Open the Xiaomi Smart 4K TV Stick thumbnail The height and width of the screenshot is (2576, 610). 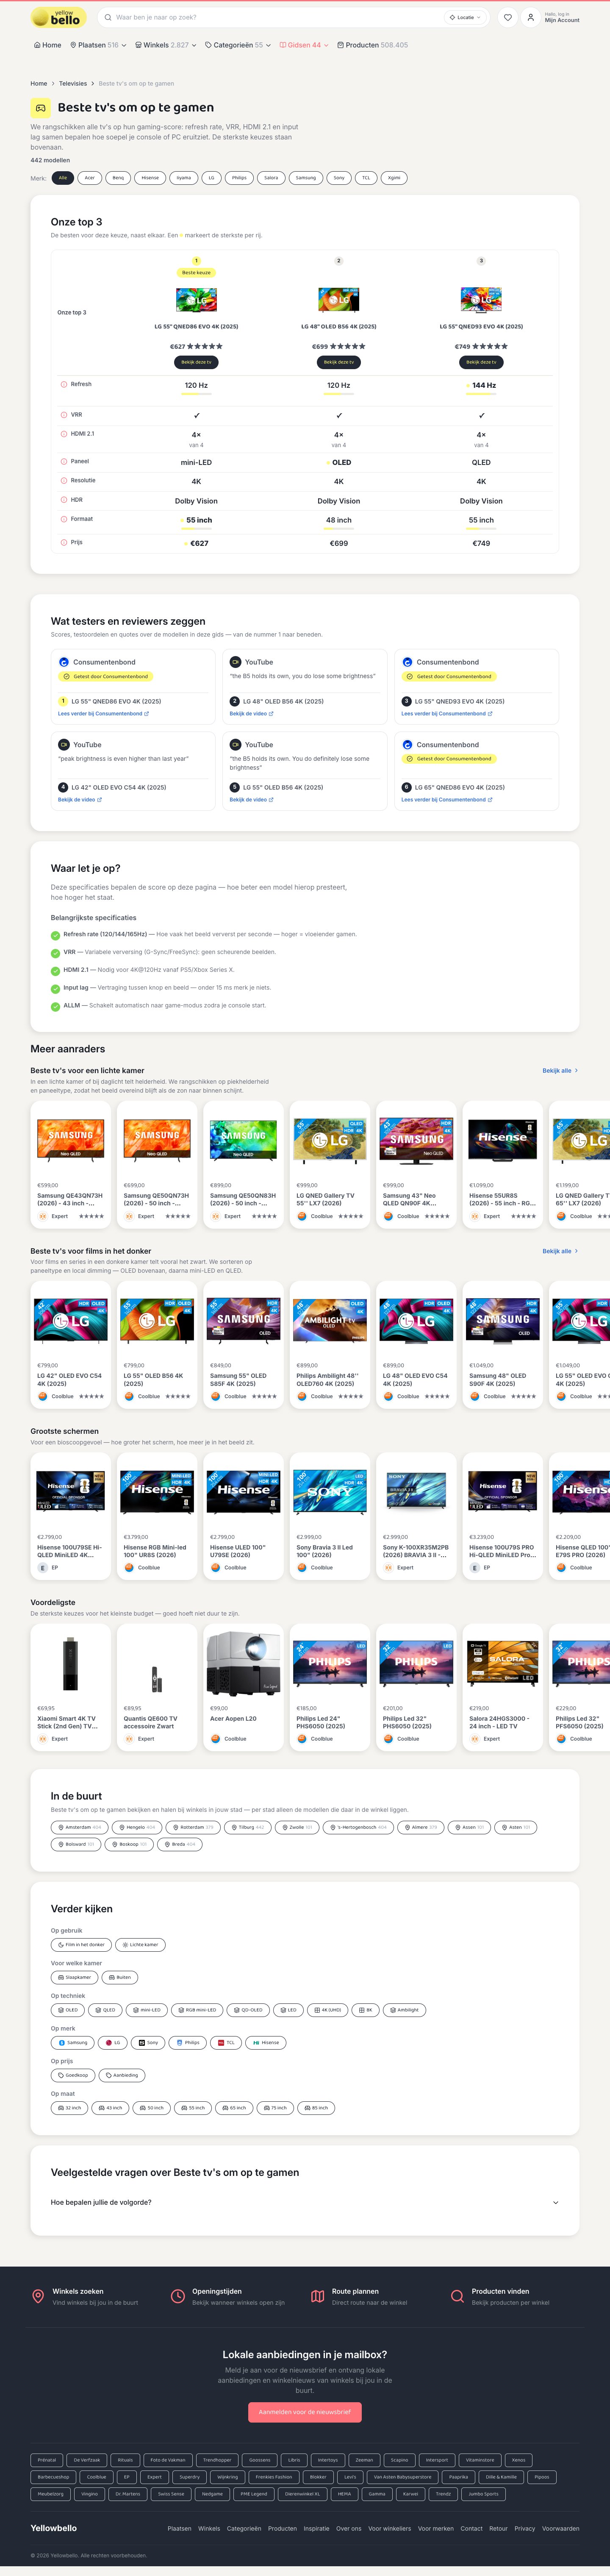70,1664
